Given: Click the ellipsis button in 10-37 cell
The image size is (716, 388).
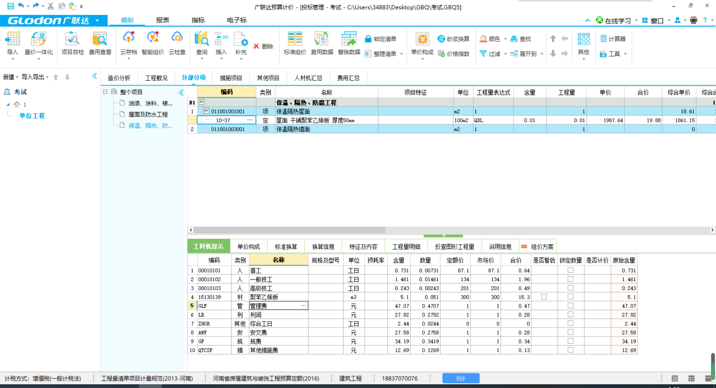Looking at the screenshot, I should point(249,120).
